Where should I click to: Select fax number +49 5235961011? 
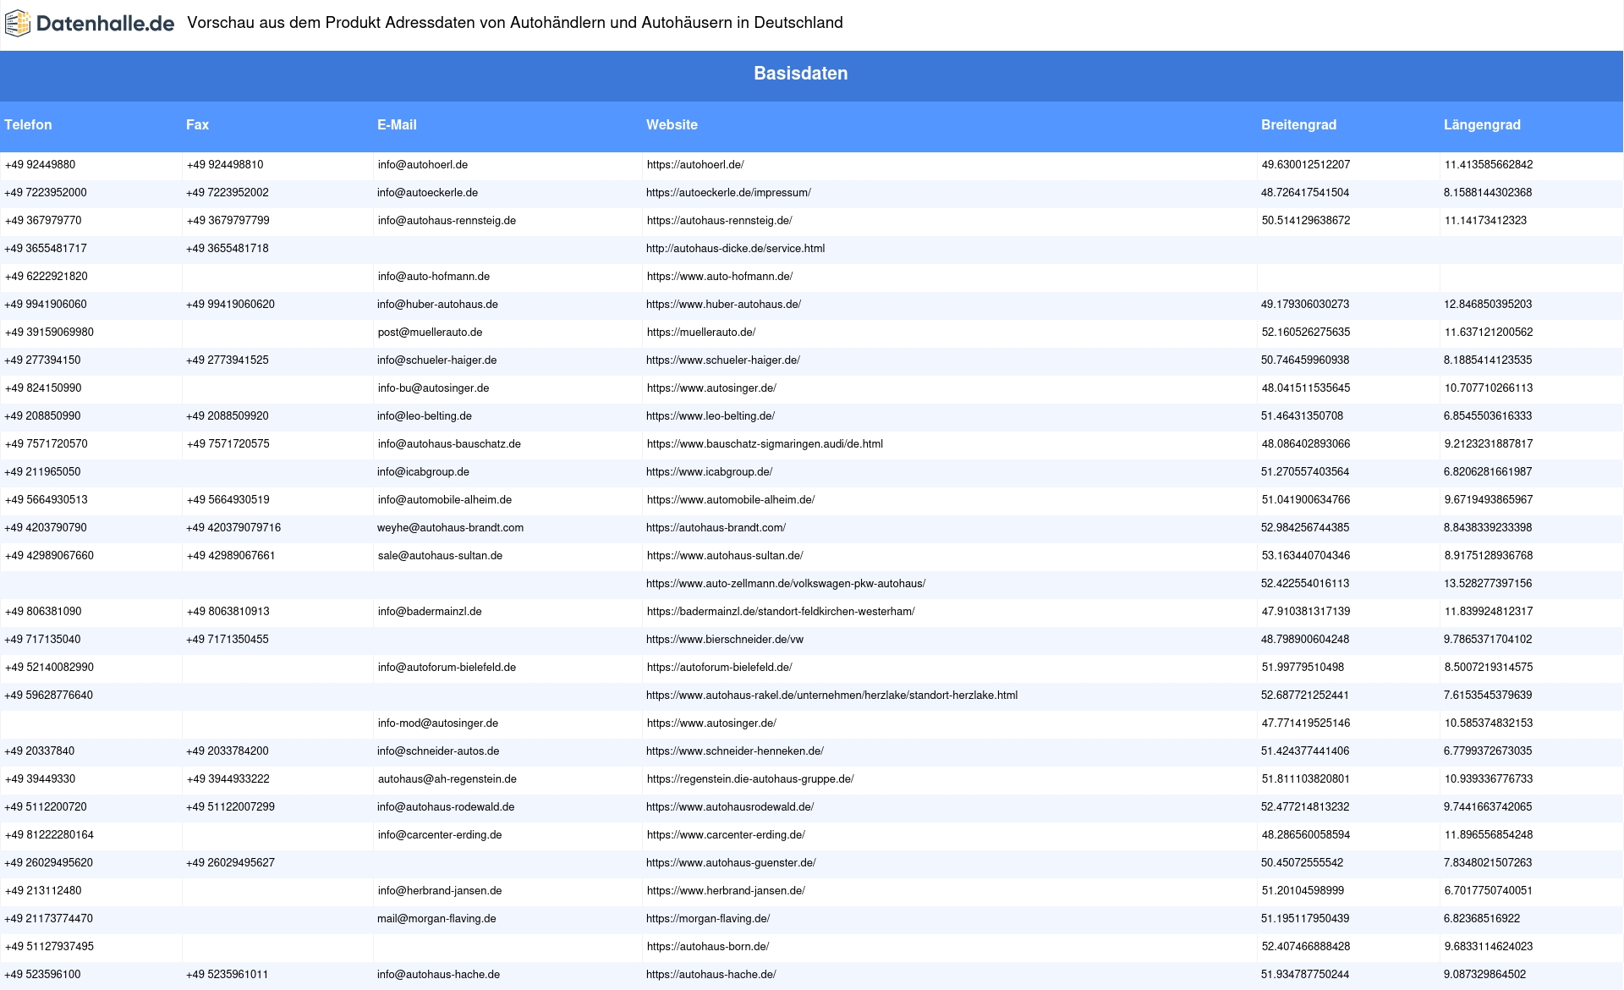tap(228, 975)
